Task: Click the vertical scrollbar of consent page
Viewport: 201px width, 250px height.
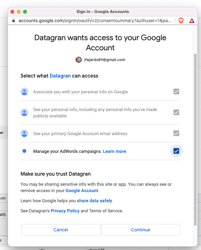Action: pos(195,140)
